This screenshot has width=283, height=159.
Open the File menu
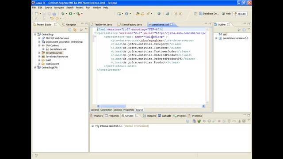point(34,8)
